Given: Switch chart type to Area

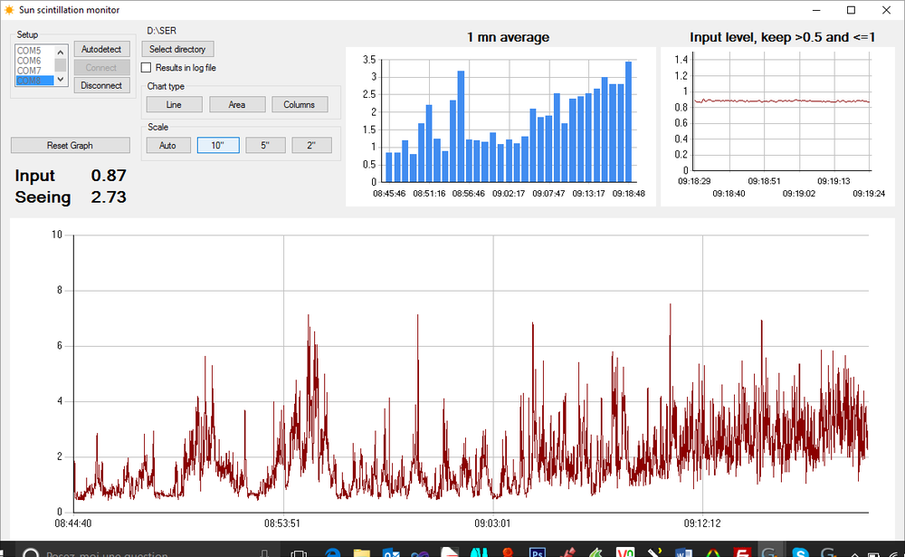Looking at the screenshot, I should [236, 104].
